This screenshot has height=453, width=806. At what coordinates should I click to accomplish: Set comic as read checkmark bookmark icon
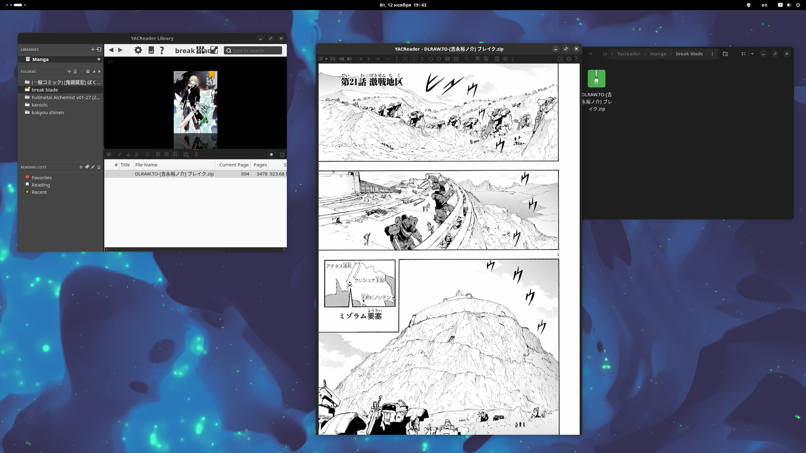158,154
